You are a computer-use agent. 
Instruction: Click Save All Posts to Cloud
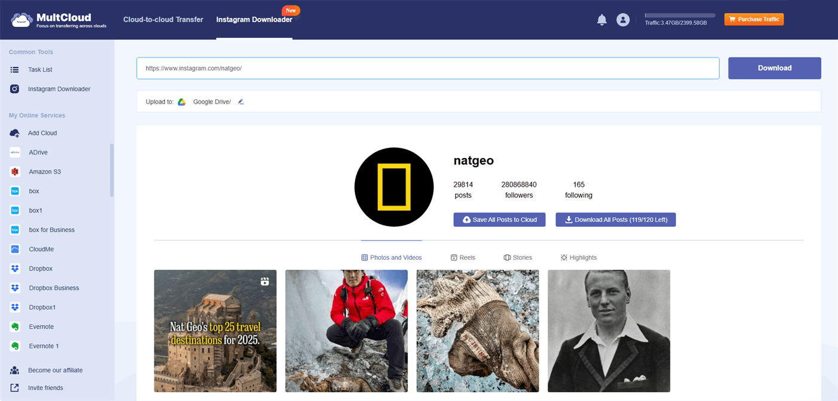499,220
